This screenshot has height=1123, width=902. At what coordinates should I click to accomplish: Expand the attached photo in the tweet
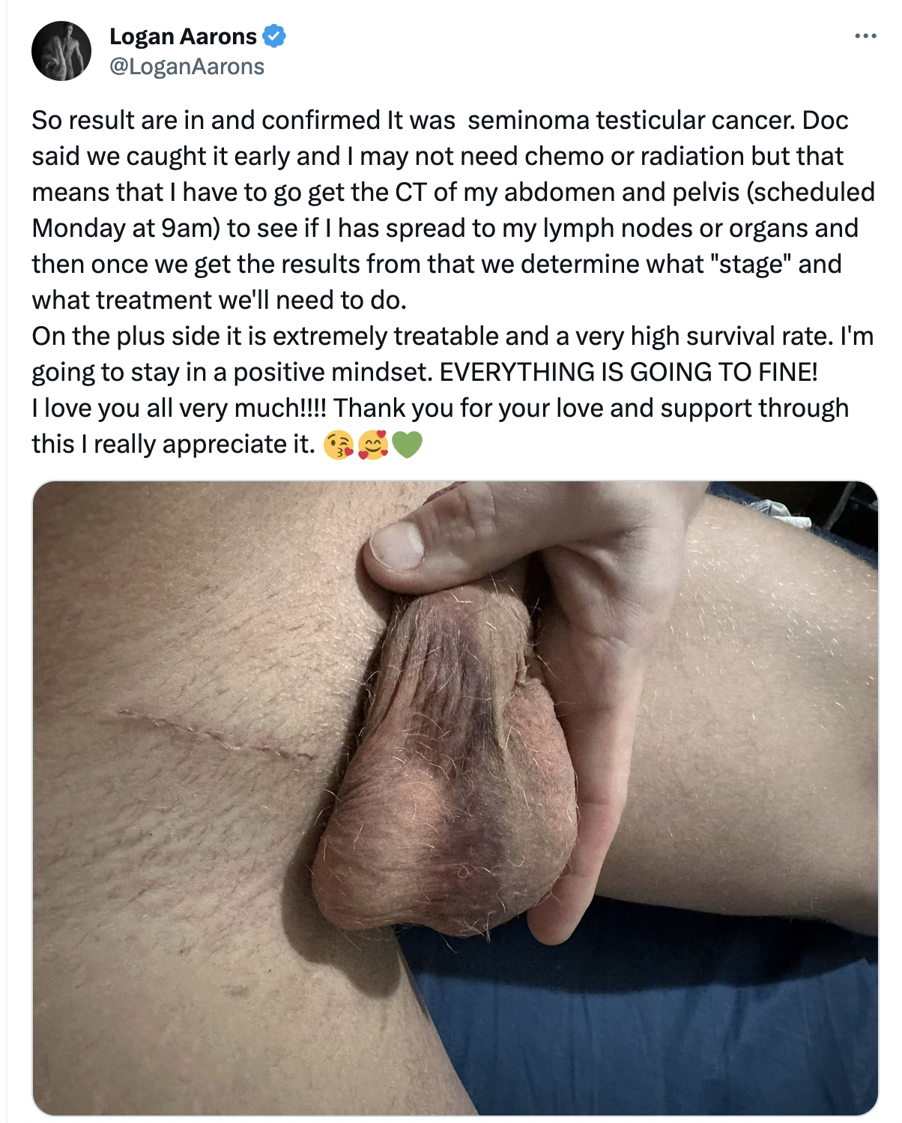(x=455, y=798)
